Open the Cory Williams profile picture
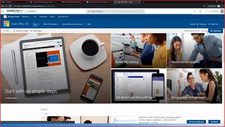 coord(222,11)
